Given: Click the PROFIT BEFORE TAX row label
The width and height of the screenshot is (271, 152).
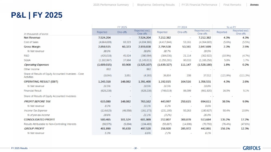Looking at the screenshot, I should point(37,101).
